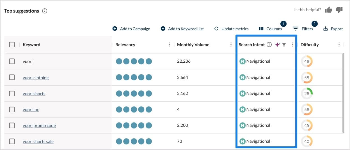
Task: Check the box for vuori clothing
Action: tap(12, 78)
